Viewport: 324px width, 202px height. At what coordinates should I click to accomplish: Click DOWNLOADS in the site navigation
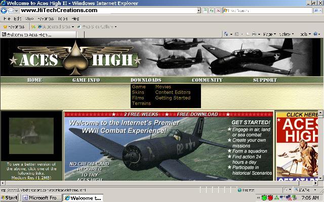(146, 80)
